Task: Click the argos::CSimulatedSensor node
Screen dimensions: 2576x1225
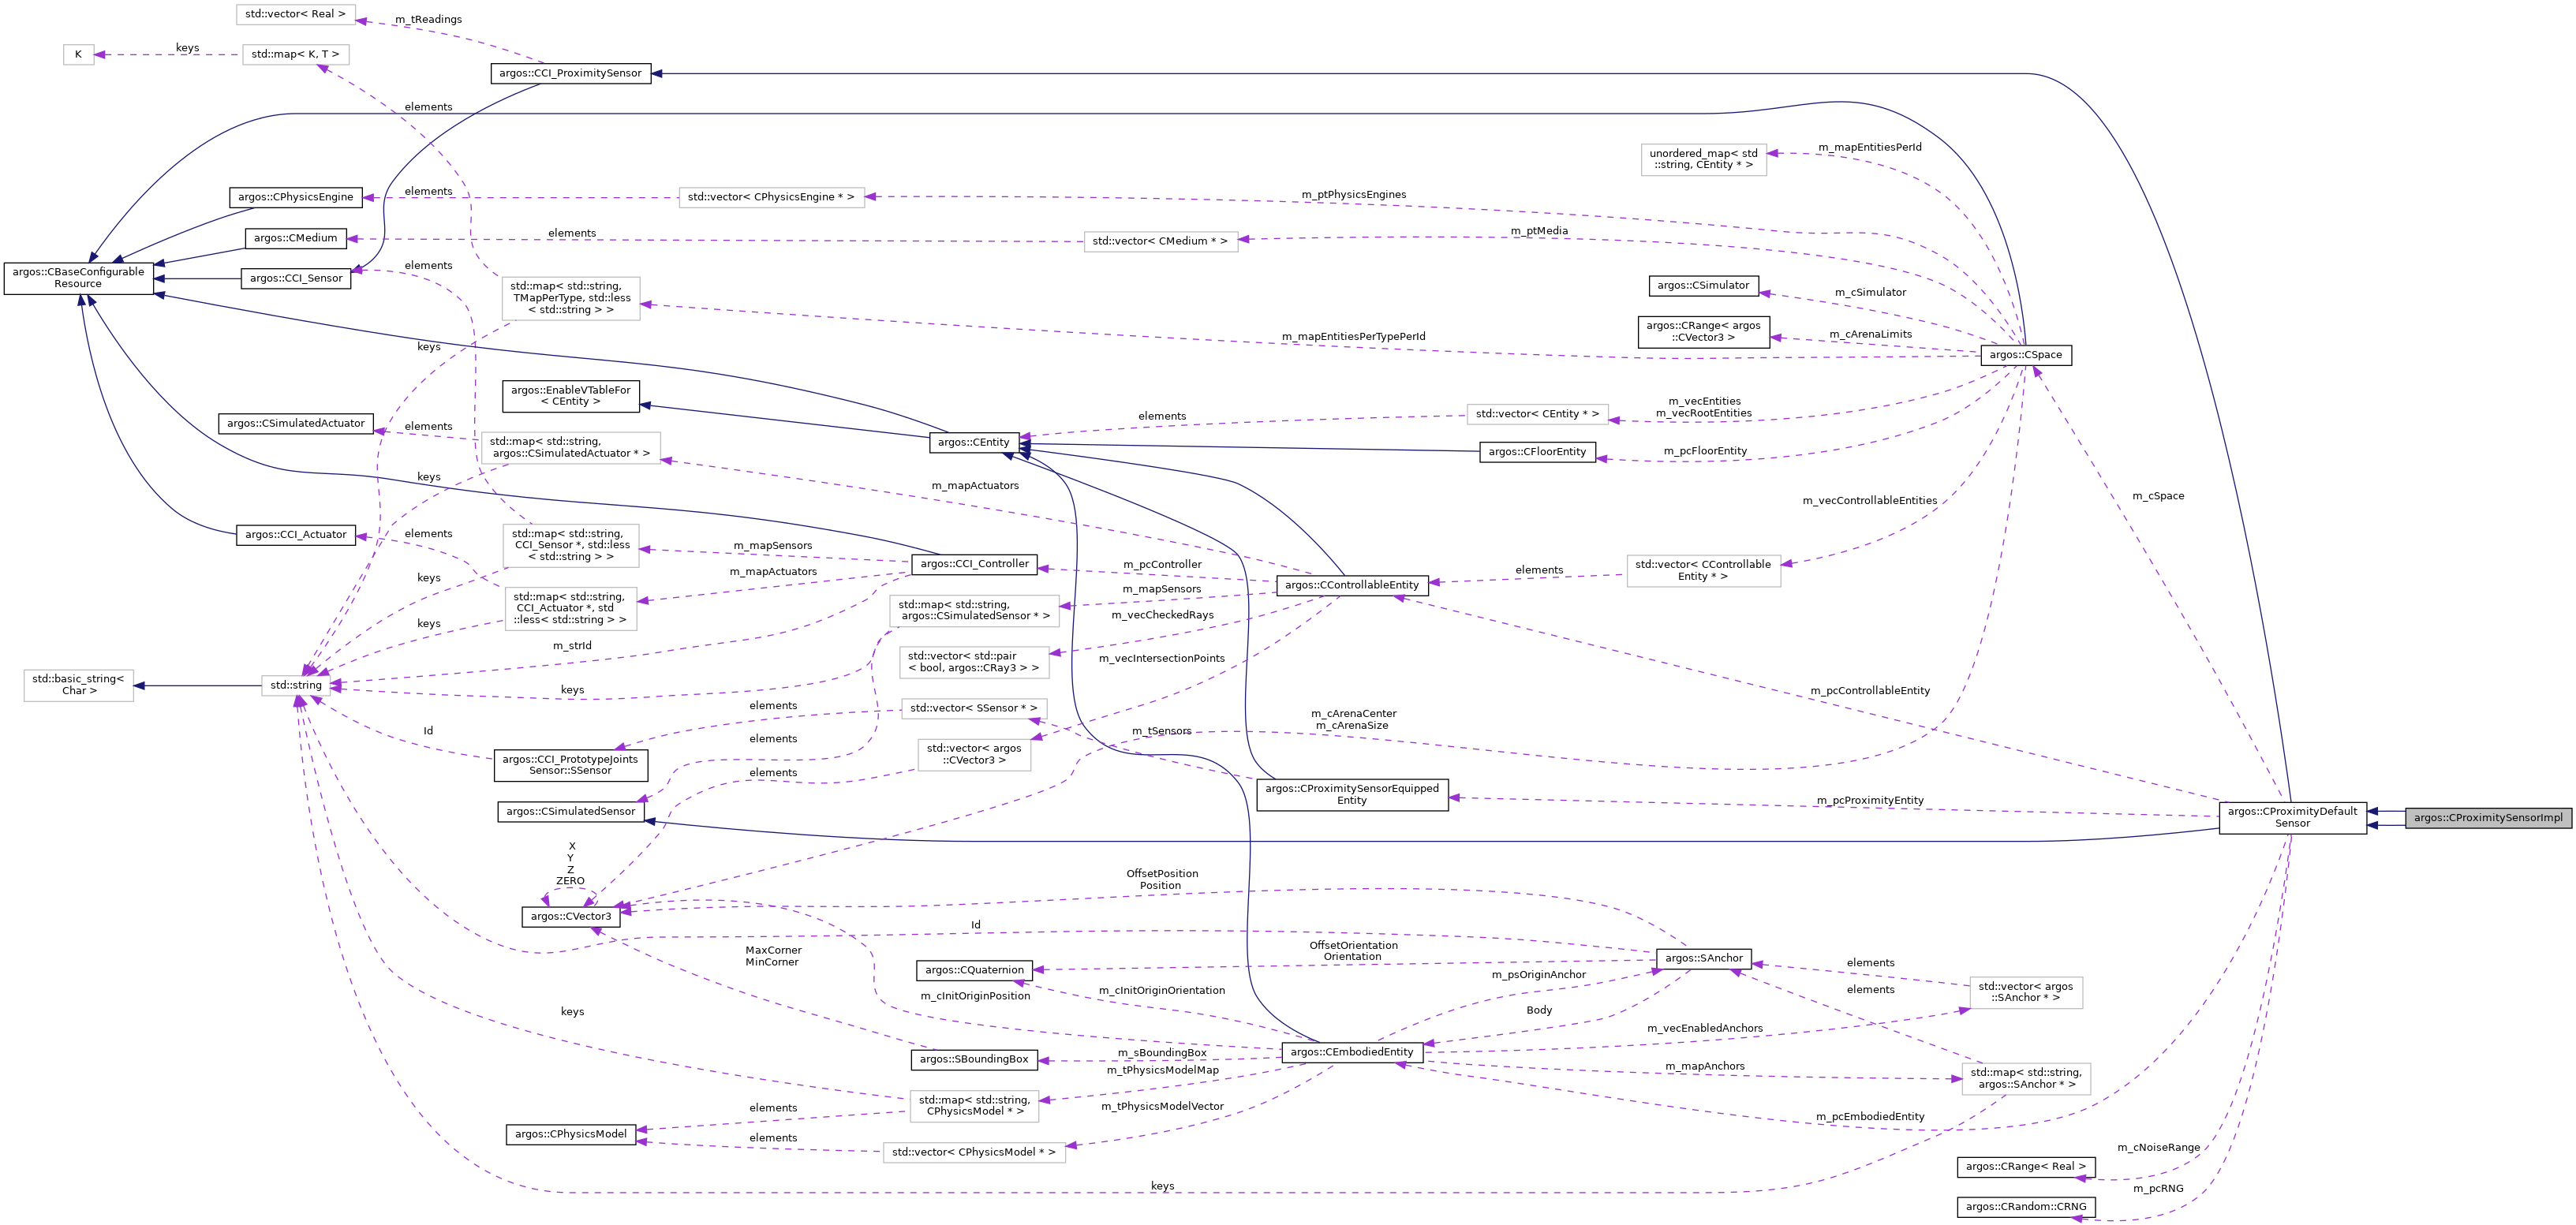Action: click(570, 812)
